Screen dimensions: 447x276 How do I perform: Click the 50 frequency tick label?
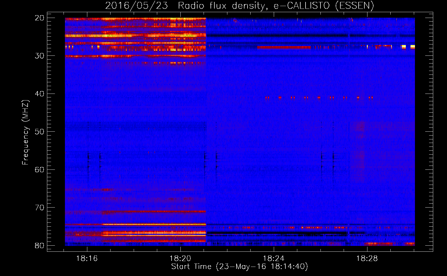[40, 132]
